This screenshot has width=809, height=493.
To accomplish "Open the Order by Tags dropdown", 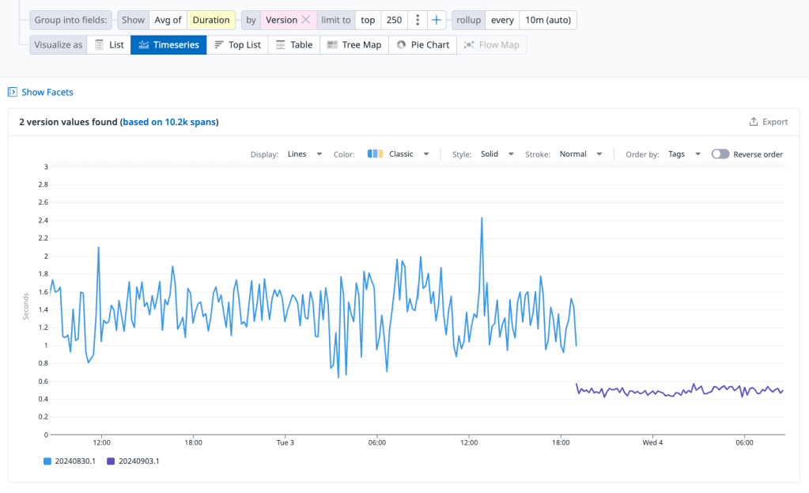I will click(x=684, y=154).
